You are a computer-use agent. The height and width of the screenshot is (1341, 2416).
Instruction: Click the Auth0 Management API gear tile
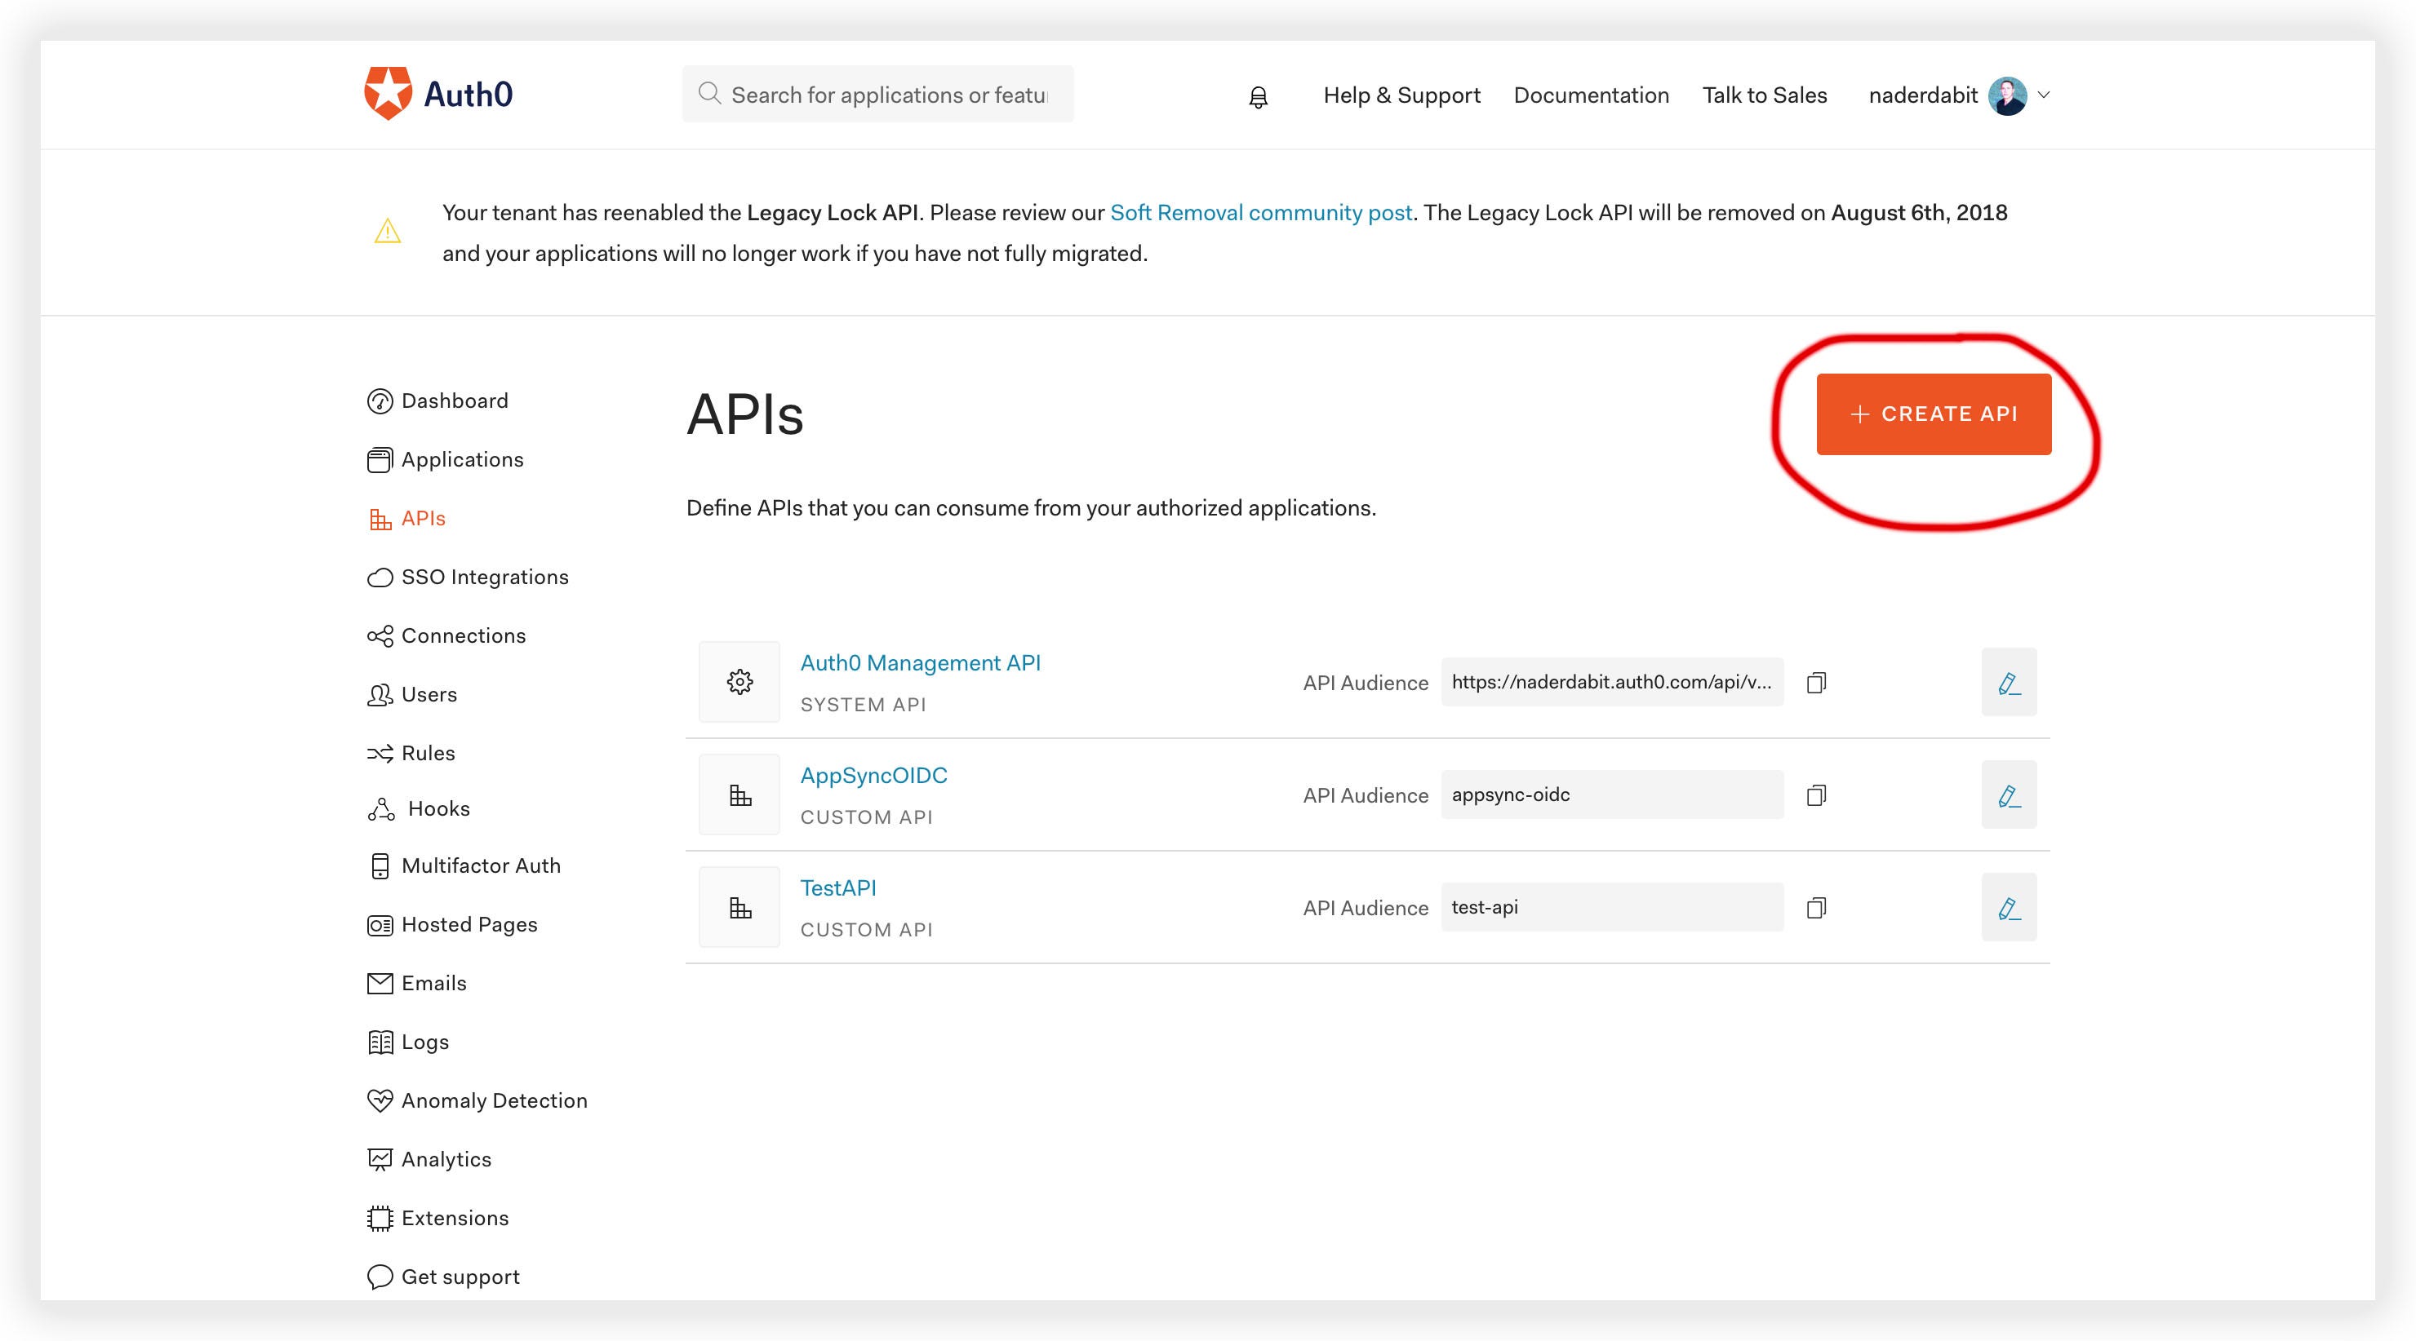coord(739,682)
